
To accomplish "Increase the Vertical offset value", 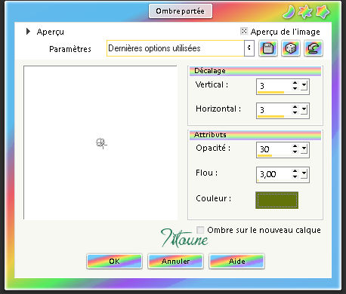I will pyautogui.click(x=295, y=83).
